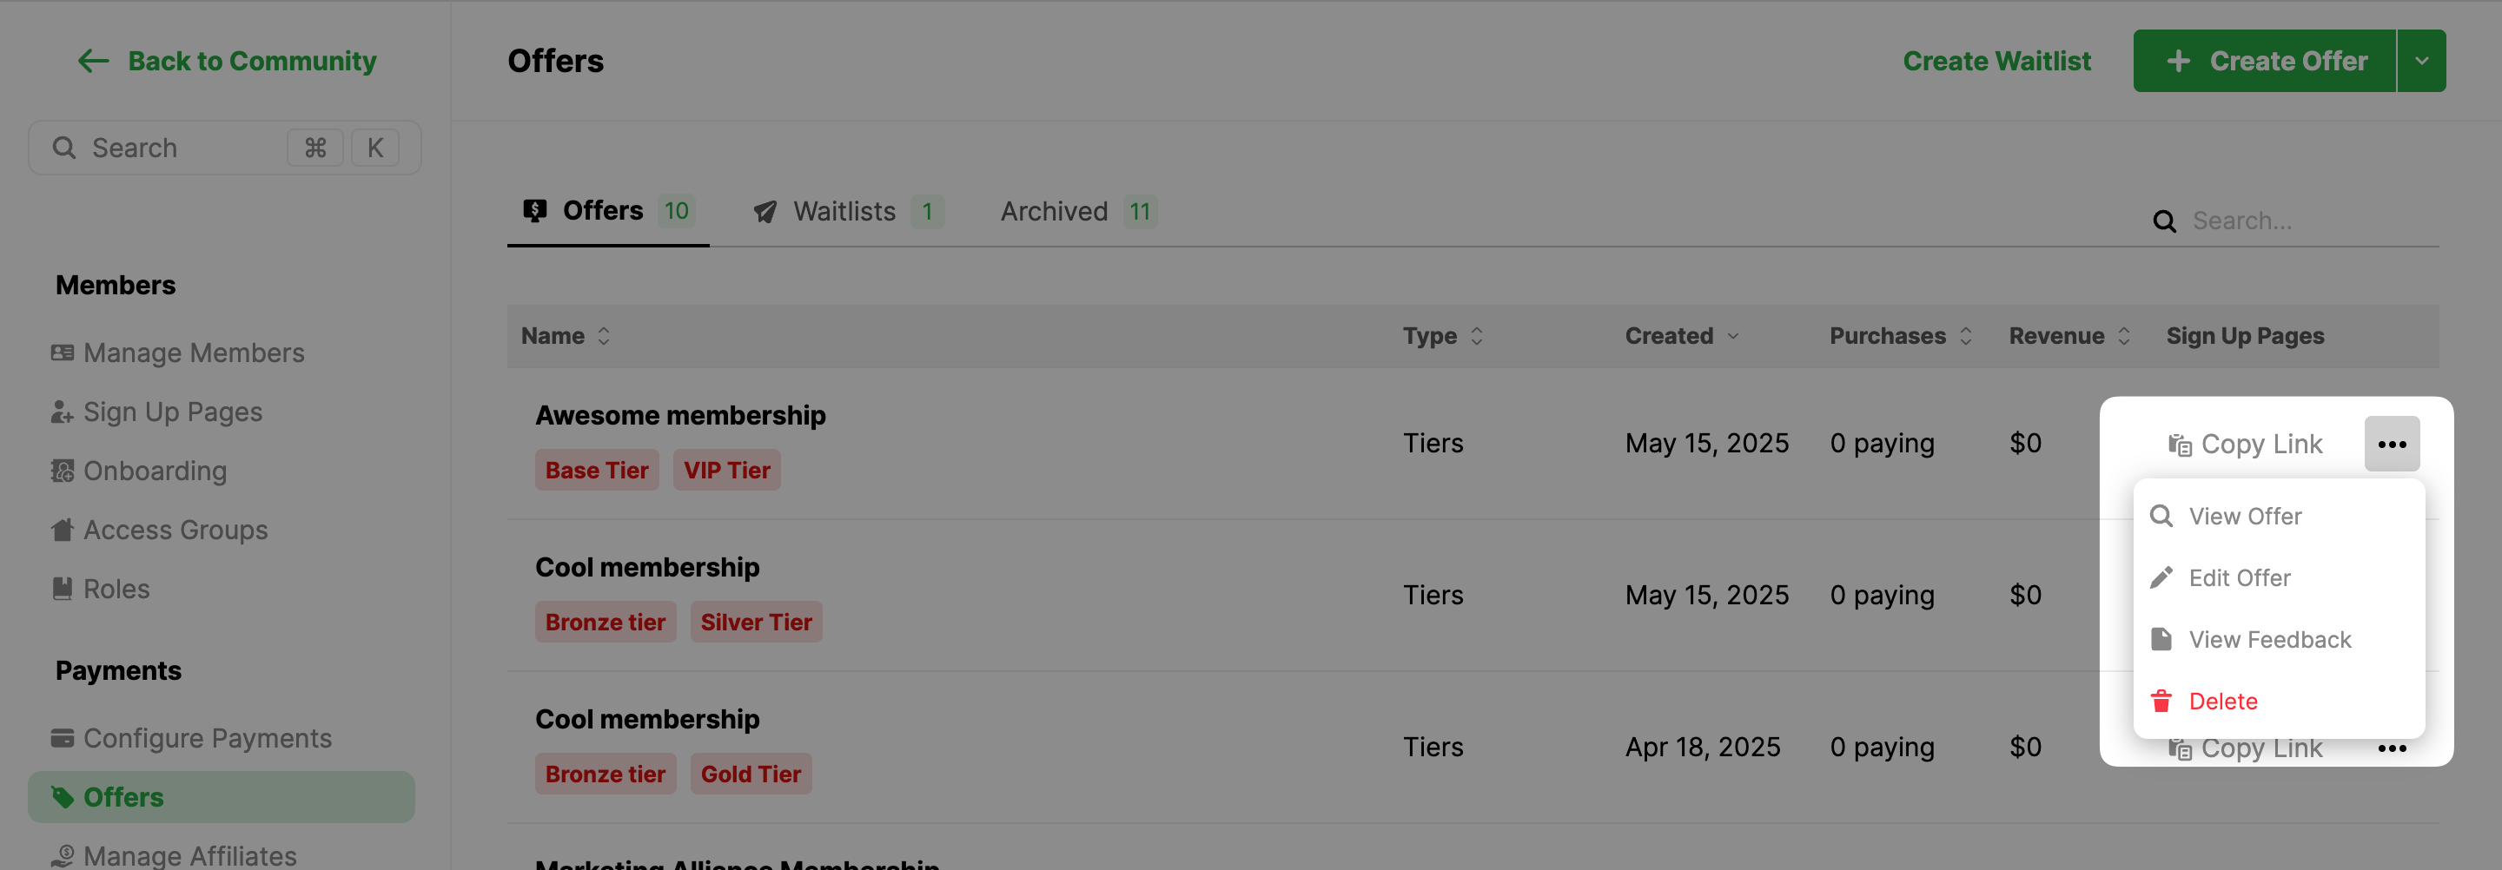Click the Configure Payments card icon
Viewport: 2502px width, 870px height.
(x=63, y=738)
